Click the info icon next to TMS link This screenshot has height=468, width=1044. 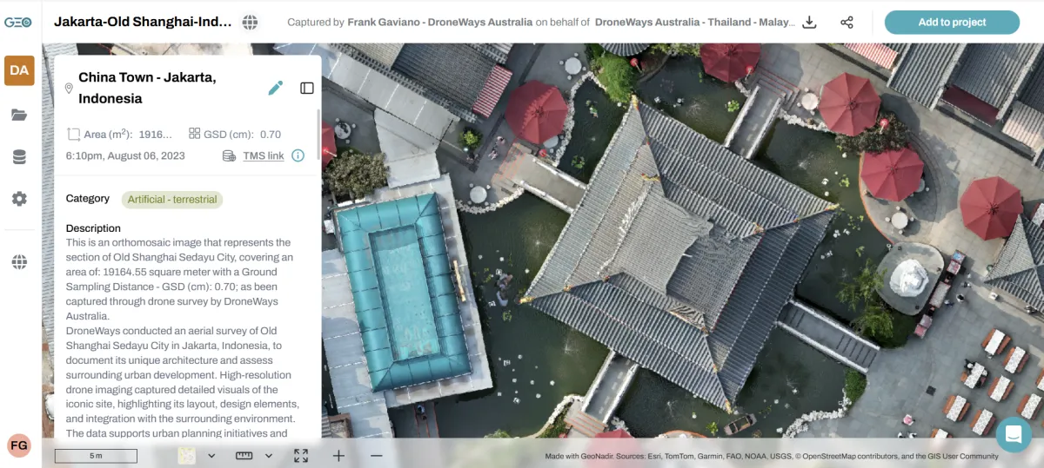[x=298, y=155]
